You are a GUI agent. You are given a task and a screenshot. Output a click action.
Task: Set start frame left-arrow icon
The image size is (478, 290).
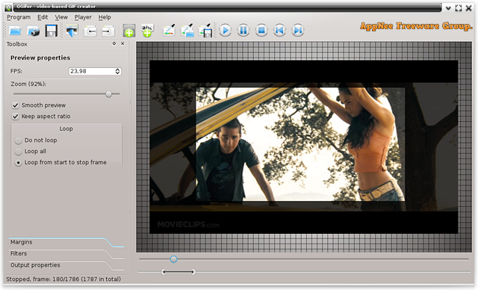click(x=90, y=31)
